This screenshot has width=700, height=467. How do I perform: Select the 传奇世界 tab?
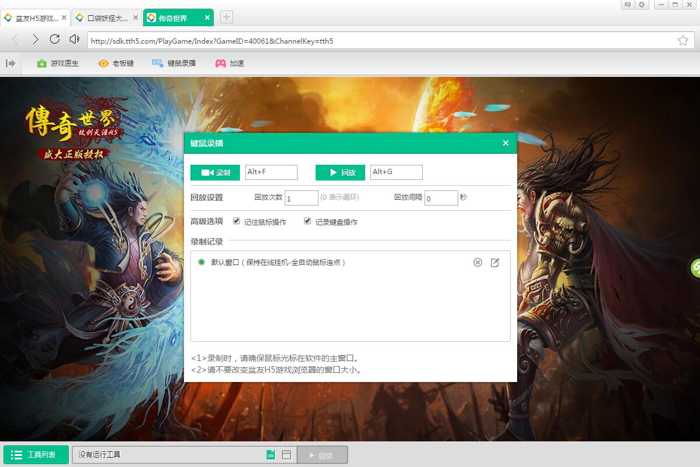pos(178,18)
